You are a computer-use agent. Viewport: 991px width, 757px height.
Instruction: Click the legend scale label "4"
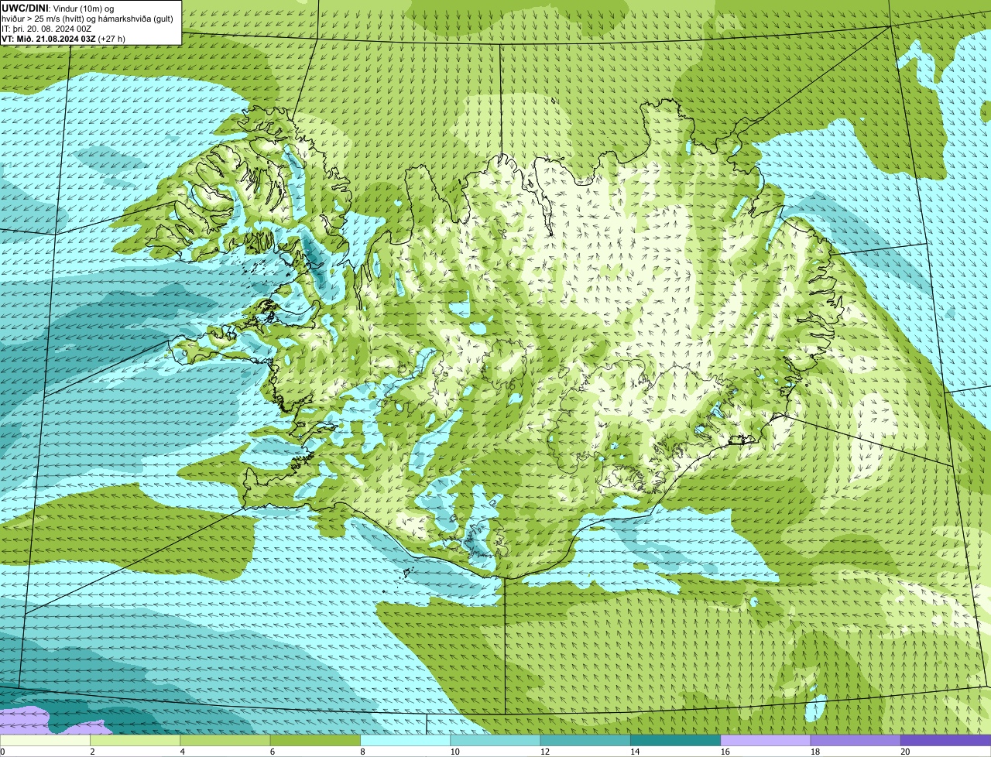coord(182,752)
